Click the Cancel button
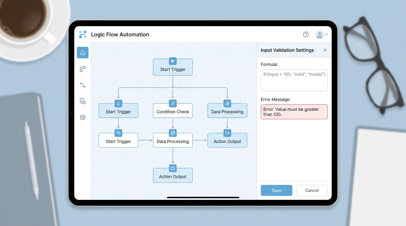 (312, 190)
